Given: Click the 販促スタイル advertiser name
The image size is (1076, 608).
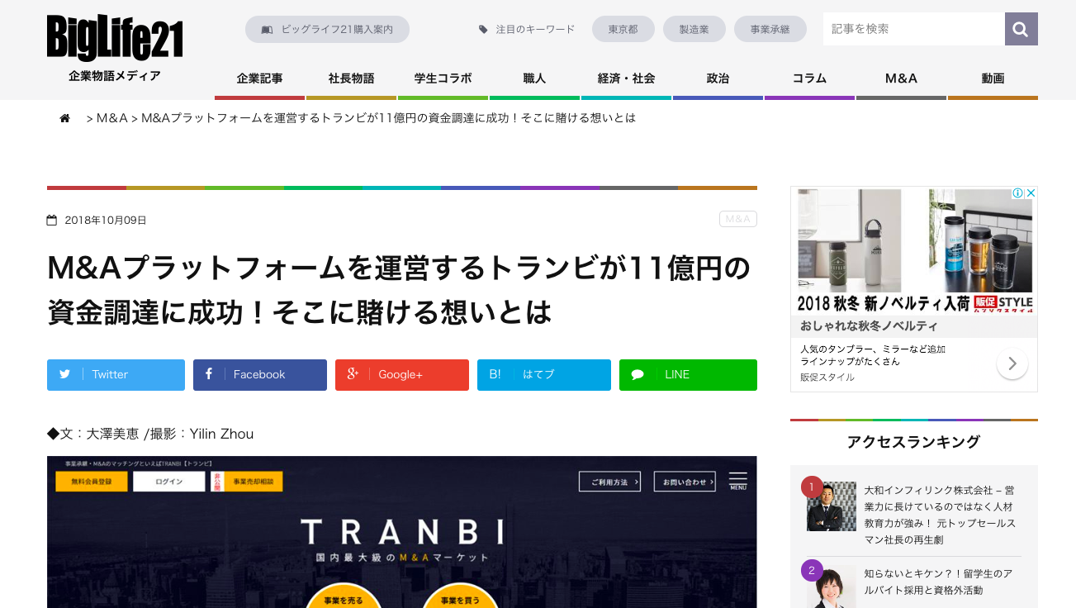Looking at the screenshot, I should point(827,378).
